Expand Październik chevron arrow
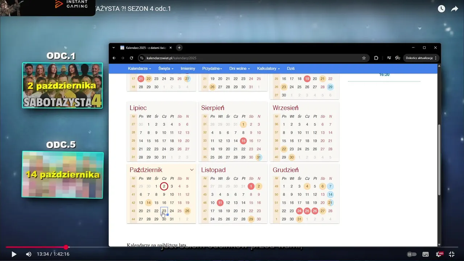The height and width of the screenshot is (261, 464). (192, 170)
